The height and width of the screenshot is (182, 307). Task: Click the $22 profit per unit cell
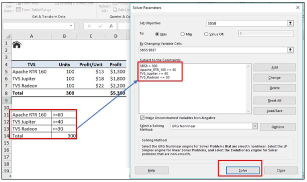91,86
